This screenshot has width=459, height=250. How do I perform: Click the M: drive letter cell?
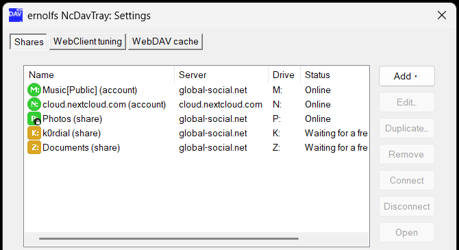(277, 90)
